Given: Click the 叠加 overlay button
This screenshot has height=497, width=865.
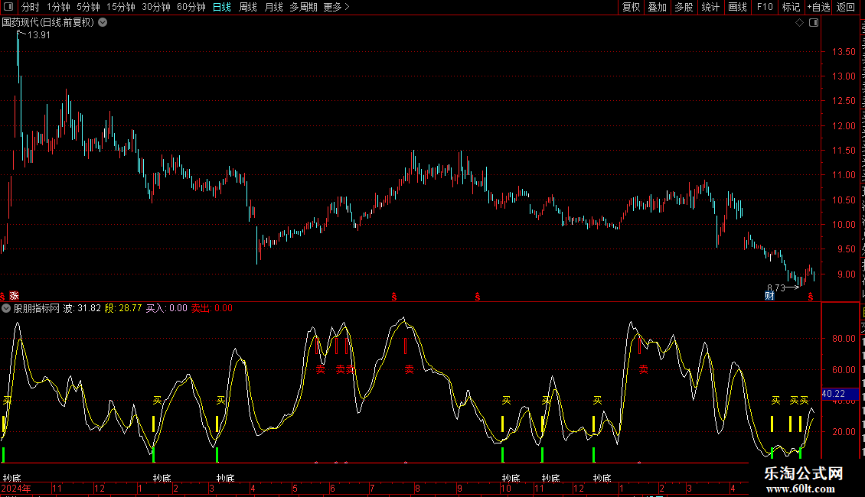Looking at the screenshot, I should 657,7.
